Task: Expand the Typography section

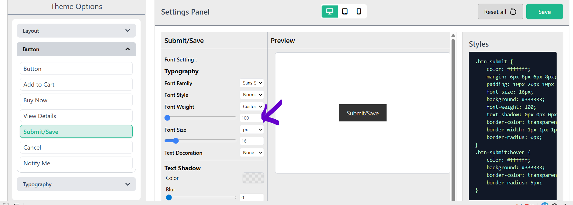Action: coord(76,184)
